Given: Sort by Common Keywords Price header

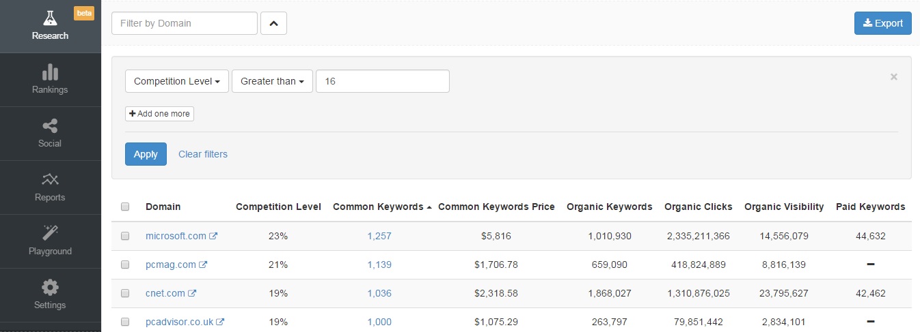Looking at the screenshot, I should tap(496, 207).
